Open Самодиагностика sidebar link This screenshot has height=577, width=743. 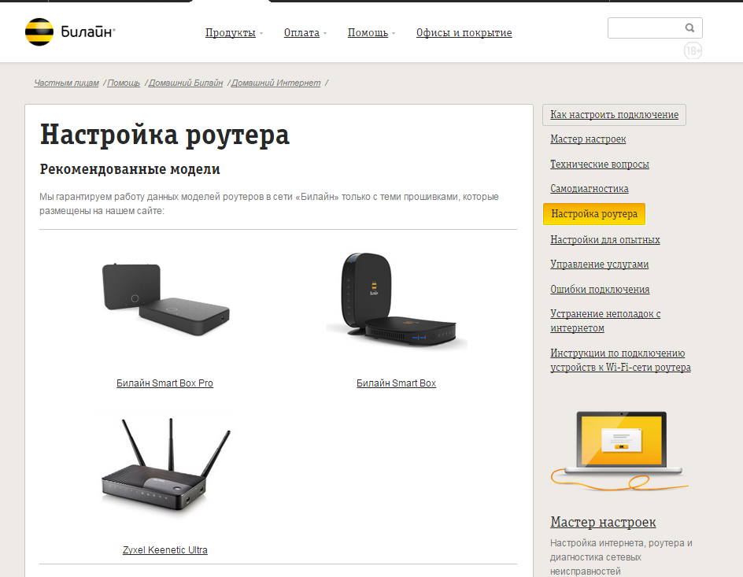click(x=589, y=189)
